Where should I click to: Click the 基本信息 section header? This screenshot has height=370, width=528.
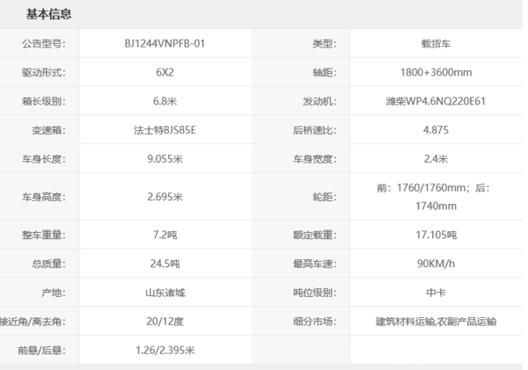coord(48,15)
